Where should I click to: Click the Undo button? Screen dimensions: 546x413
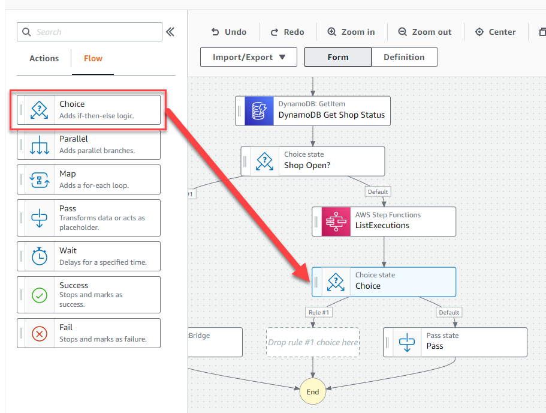pos(229,32)
